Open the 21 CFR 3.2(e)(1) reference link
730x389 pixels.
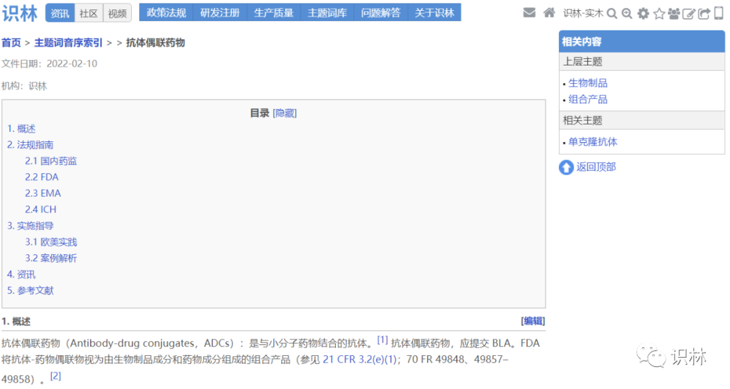pos(360,360)
